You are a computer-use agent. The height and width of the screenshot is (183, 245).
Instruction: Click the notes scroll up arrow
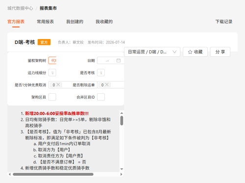click(x=122, y=113)
